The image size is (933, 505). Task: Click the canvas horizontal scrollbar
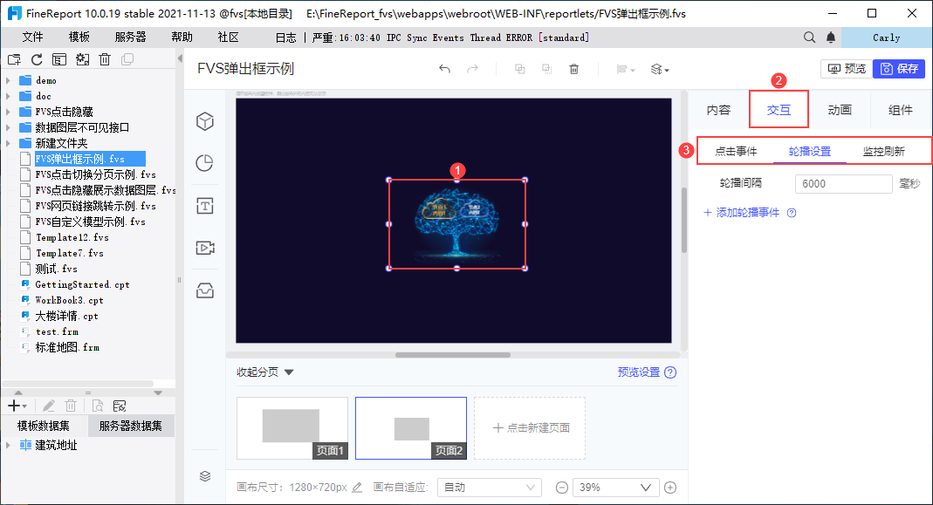[x=453, y=355]
